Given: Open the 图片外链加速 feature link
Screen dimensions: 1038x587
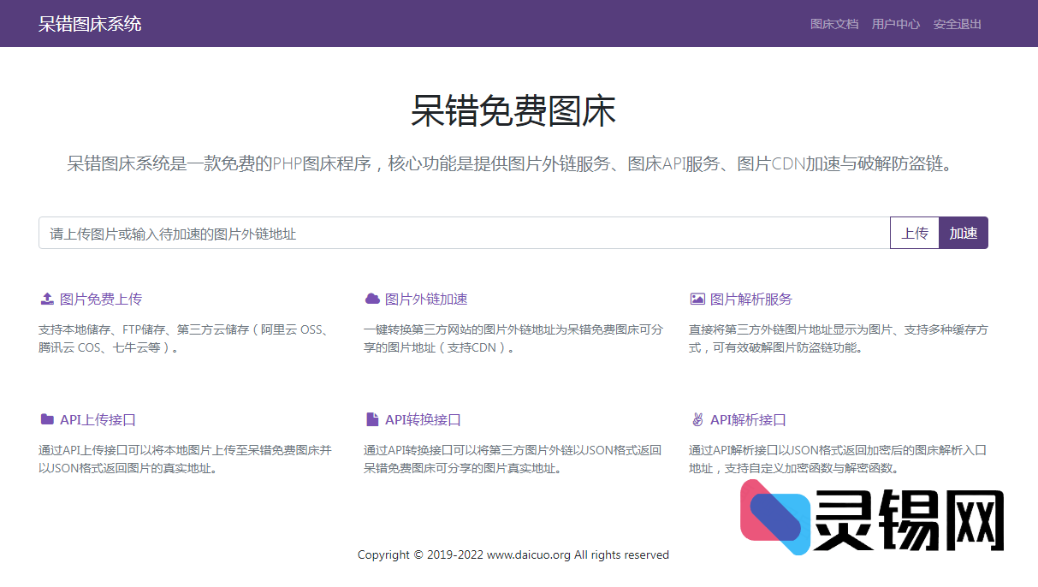Looking at the screenshot, I should tap(428, 299).
